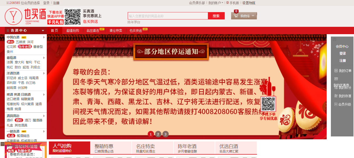
Task: Click the red 搜索 button
Action: point(216,16)
